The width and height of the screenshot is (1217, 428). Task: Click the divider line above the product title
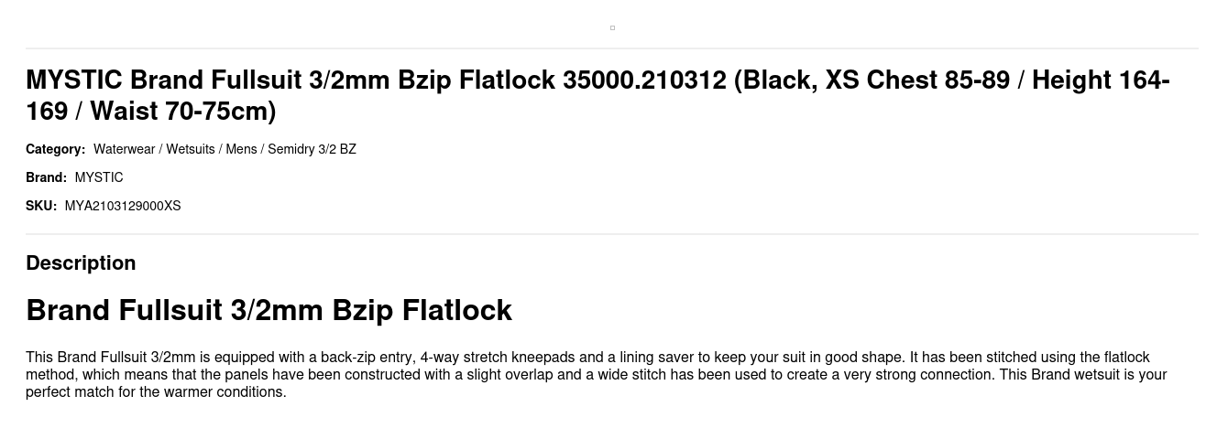(612, 48)
